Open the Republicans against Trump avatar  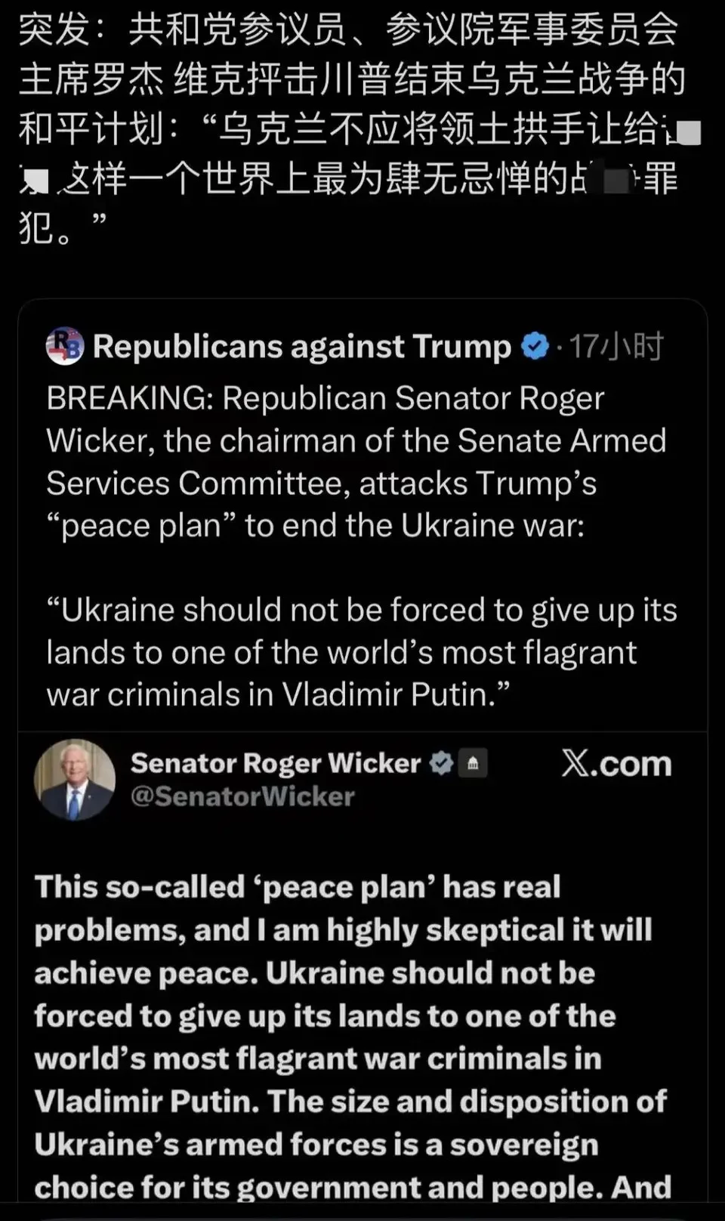(65, 347)
